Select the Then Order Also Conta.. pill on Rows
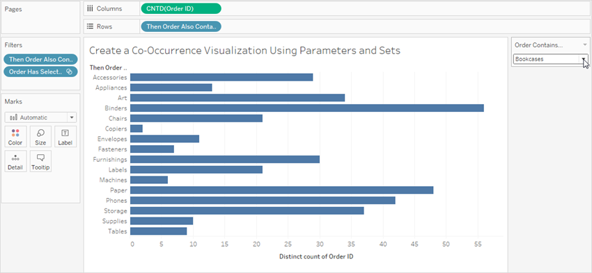 [181, 26]
